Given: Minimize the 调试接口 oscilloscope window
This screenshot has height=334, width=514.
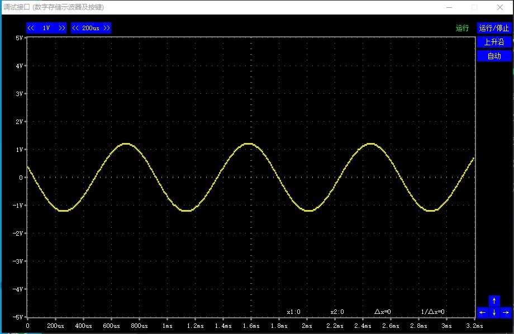Looking at the screenshot, I should [x=449, y=7].
